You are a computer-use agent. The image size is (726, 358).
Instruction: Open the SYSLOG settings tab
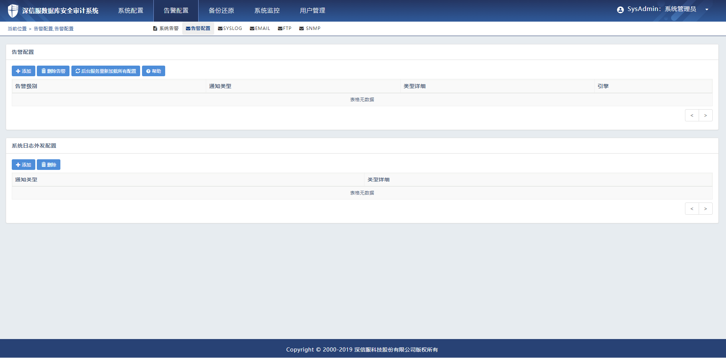coord(230,28)
